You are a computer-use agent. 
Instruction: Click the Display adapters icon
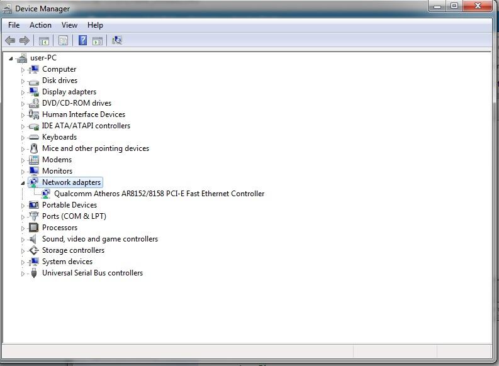tap(34, 92)
